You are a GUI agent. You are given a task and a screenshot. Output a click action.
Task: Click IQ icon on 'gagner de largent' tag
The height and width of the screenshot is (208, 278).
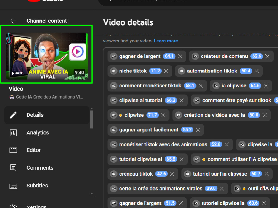click(114, 56)
